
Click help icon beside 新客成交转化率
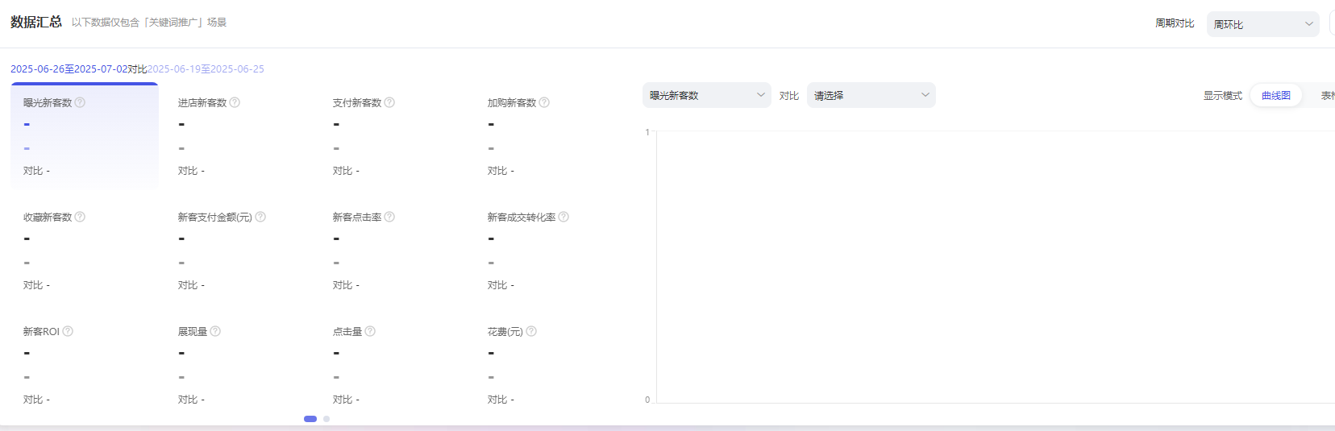564,217
